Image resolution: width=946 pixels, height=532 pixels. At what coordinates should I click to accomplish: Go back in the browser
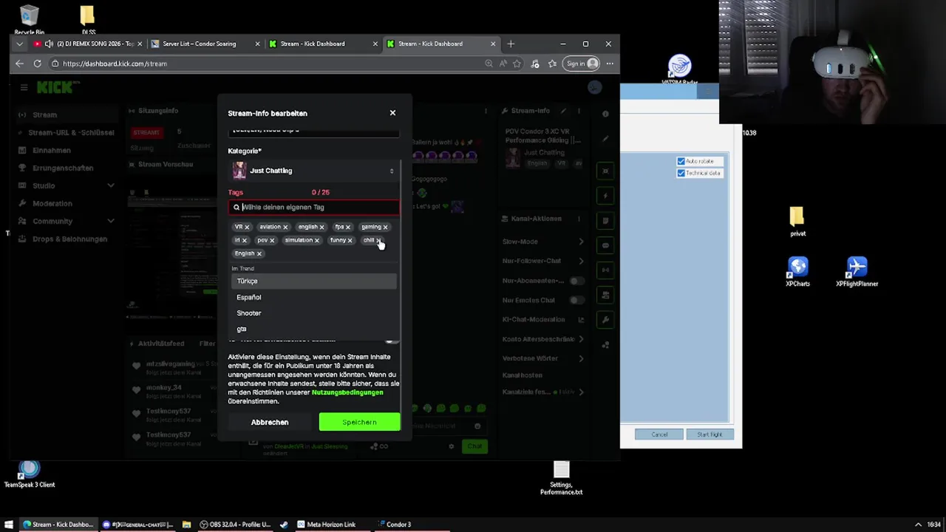point(19,64)
